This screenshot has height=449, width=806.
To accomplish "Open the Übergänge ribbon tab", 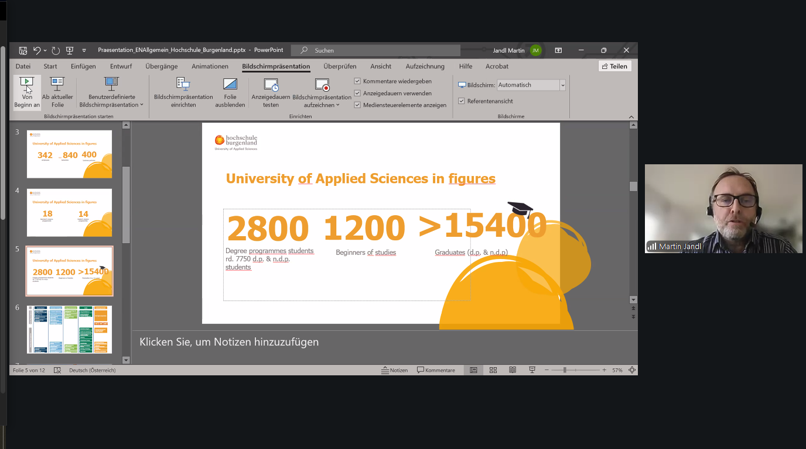I will (x=161, y=67).
